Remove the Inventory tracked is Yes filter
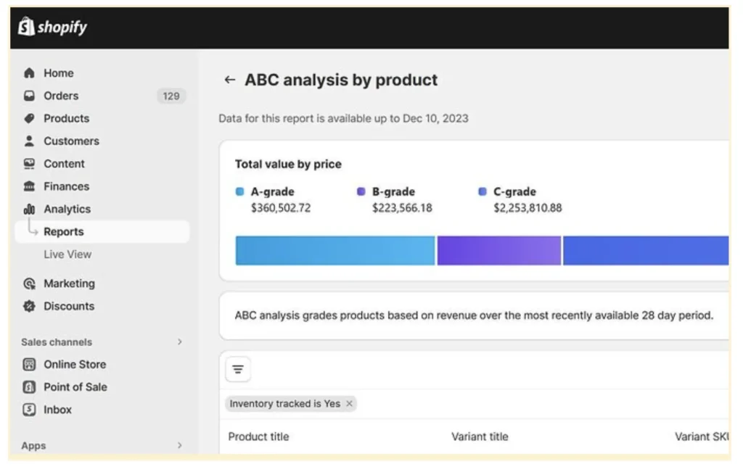 pyautogui.click(x=349, y=404)
